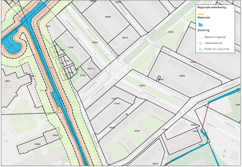The height and width of the screenshot is (167, 242).
Task: Click the 'Regionale waterkering' legend heading
Action: click(x=212, y=8)
